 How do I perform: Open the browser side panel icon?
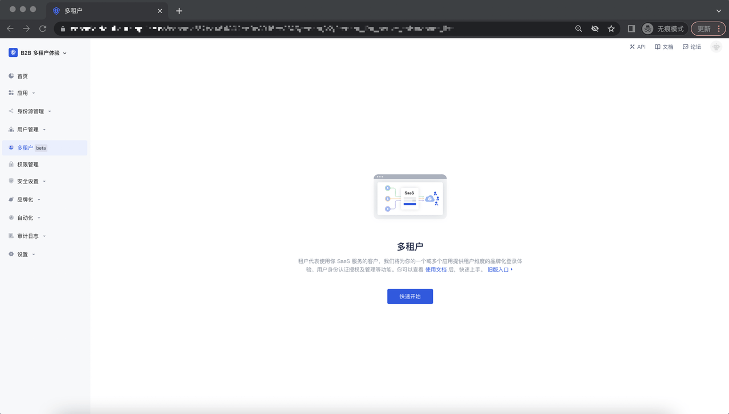(631, 28)
